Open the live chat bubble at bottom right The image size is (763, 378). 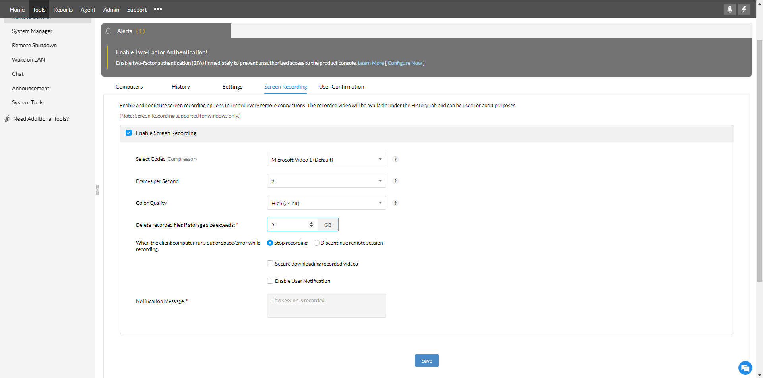pos(745,368)
